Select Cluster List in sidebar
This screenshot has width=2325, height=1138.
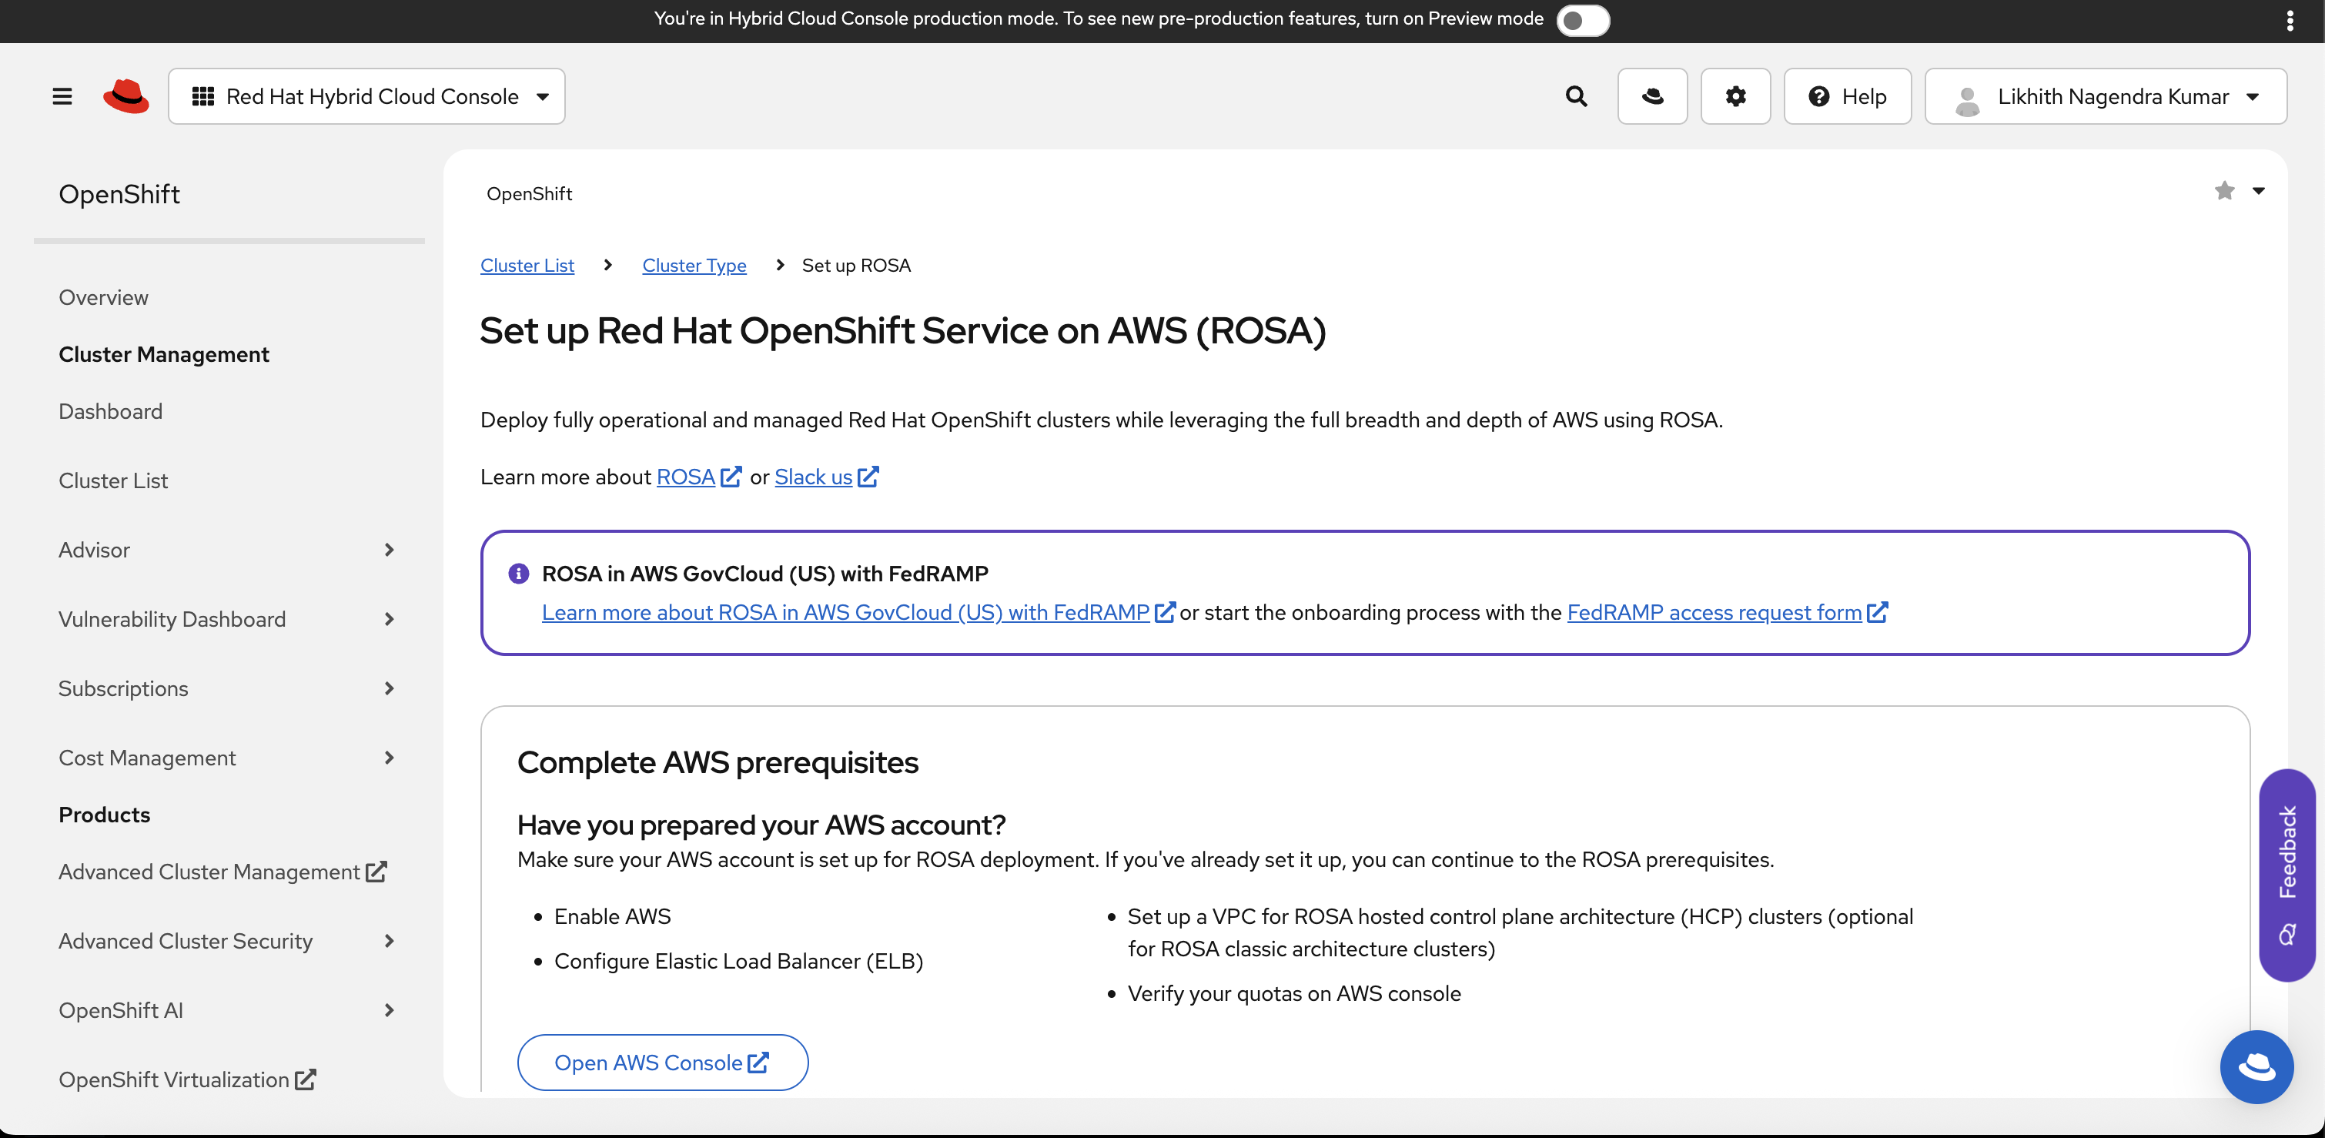113,480
